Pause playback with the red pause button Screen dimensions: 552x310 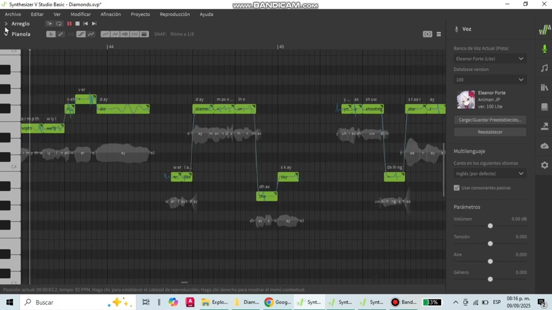coord(69,24)
